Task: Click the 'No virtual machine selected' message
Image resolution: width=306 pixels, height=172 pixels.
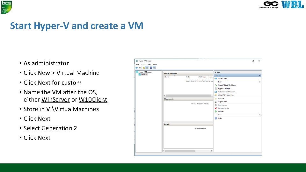Action: click(200, 104)
